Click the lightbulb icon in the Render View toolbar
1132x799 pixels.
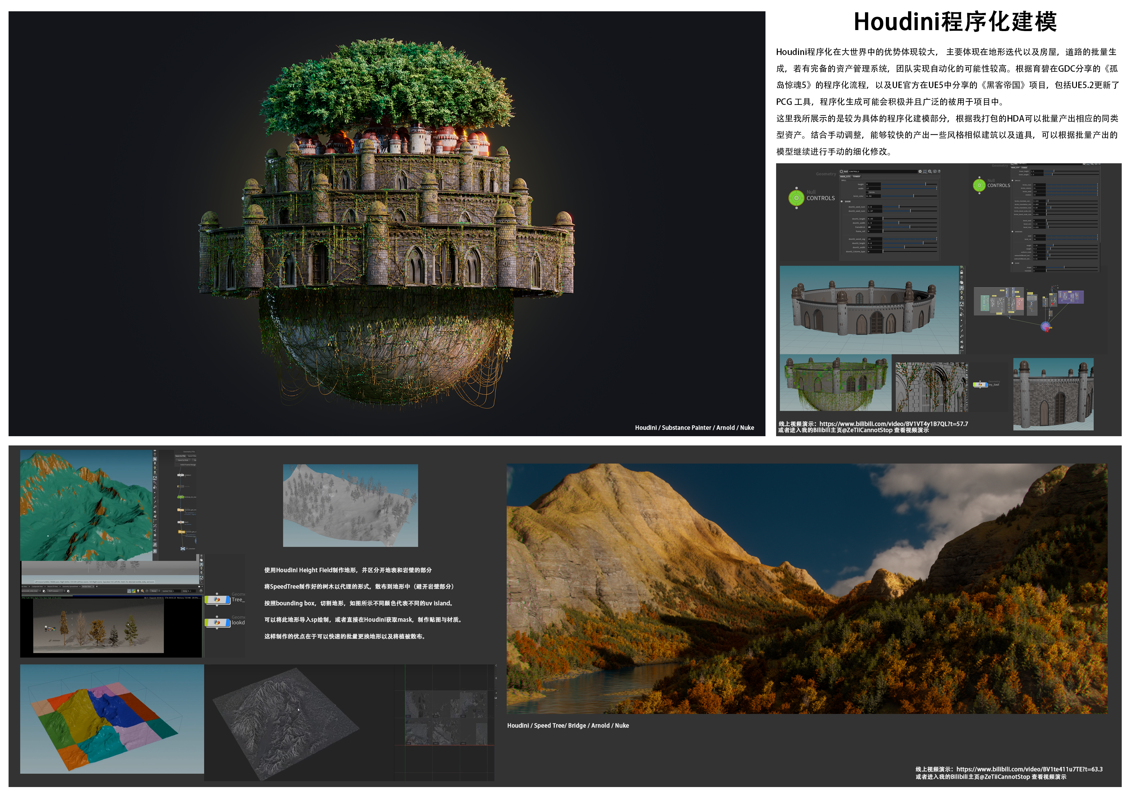pos(138,591)
